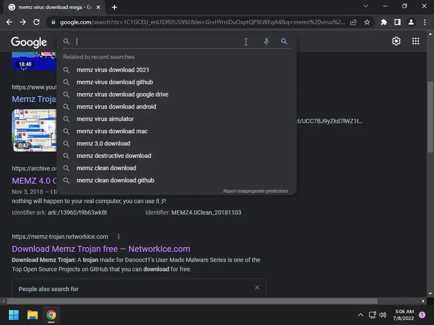
Task: Open a new tab with plus button
Action: [114, 7]
